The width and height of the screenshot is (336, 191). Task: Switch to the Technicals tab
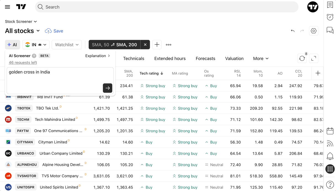[134, 58]
